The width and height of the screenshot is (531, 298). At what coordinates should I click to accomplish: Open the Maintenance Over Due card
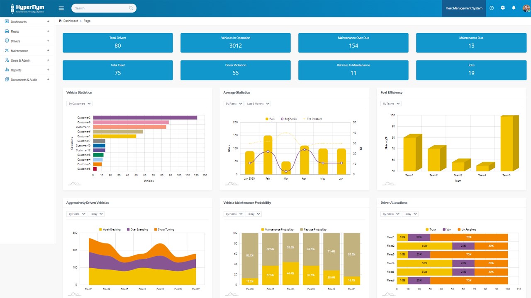pyautogui.click(x=353, y=43)
